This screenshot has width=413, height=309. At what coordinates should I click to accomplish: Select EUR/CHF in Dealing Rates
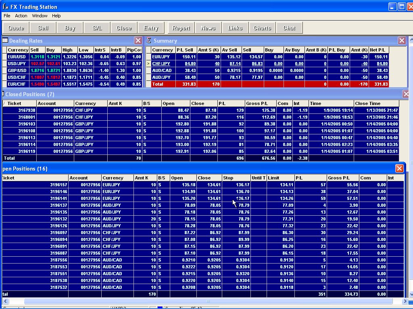[x=73, y=84]
